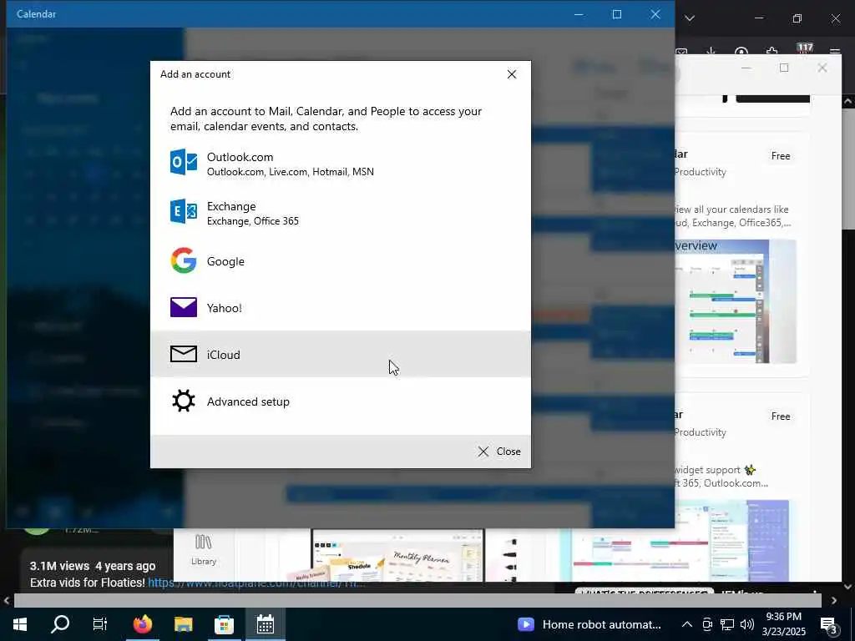The image size is (855, 641).
Task: Open the Firefox hamburger menu
Action: (x=835, y=52)
